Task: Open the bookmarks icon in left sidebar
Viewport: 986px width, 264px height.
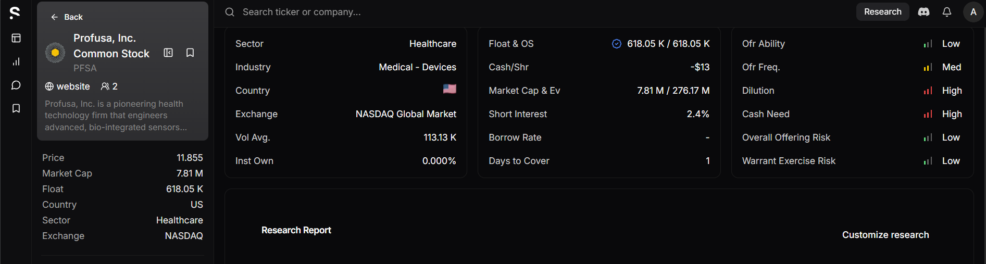Action: pos(16,108)
